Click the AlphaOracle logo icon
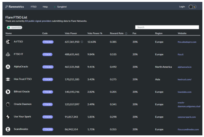The width and height of the screenshot is (204, 137). [8, 67]
